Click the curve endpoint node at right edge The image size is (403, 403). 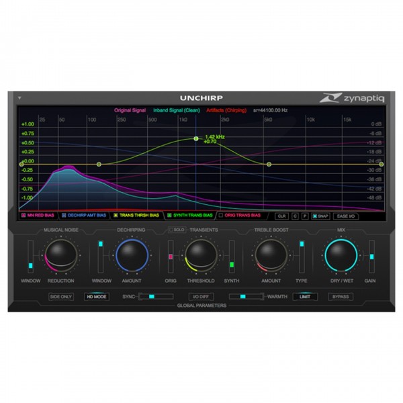[x=382, y=165]
